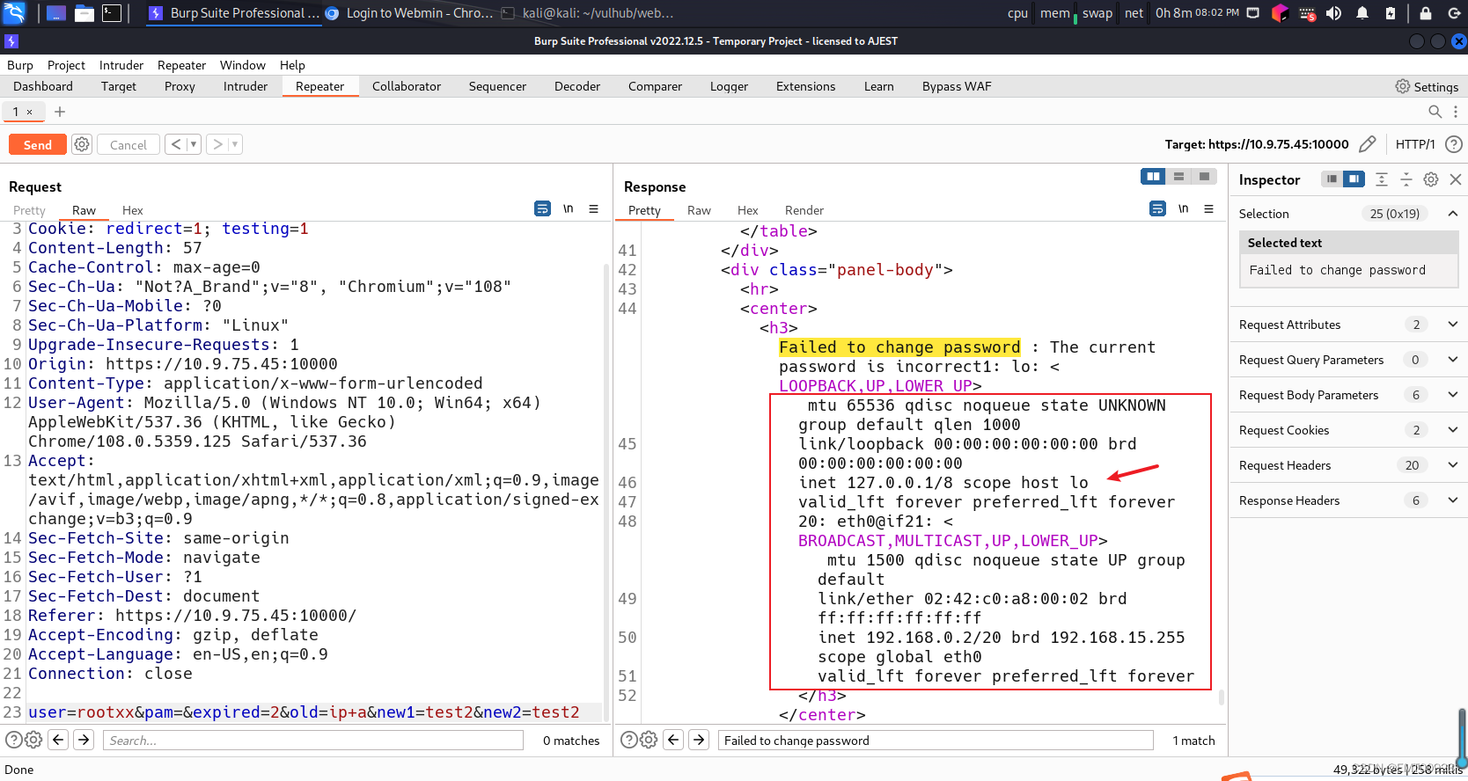The height and width of the screenshot is (781, 1468).
Task: Switch the Request view to Hex
Action: (x=133, y=210)
